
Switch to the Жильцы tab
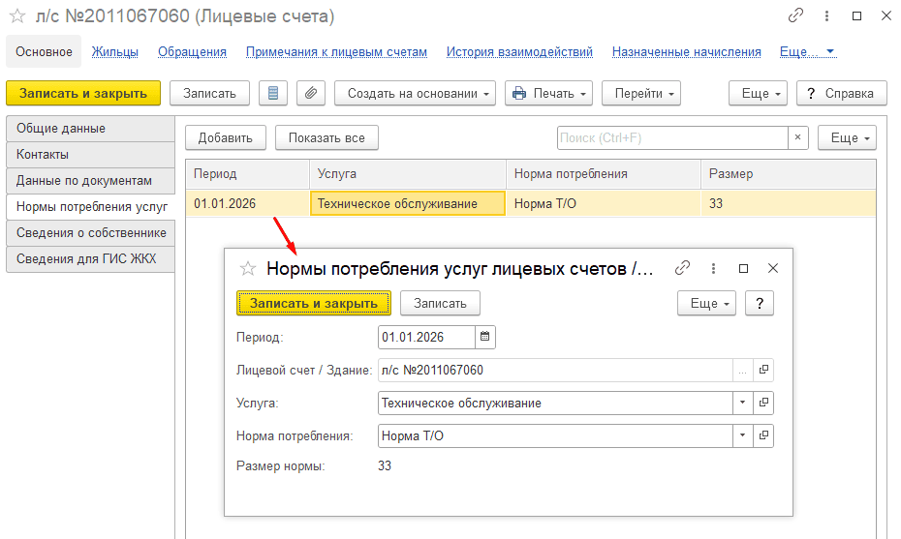click(115, 51)
